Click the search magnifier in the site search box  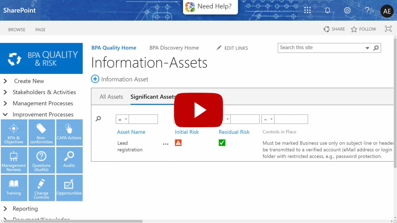(376, 48)
